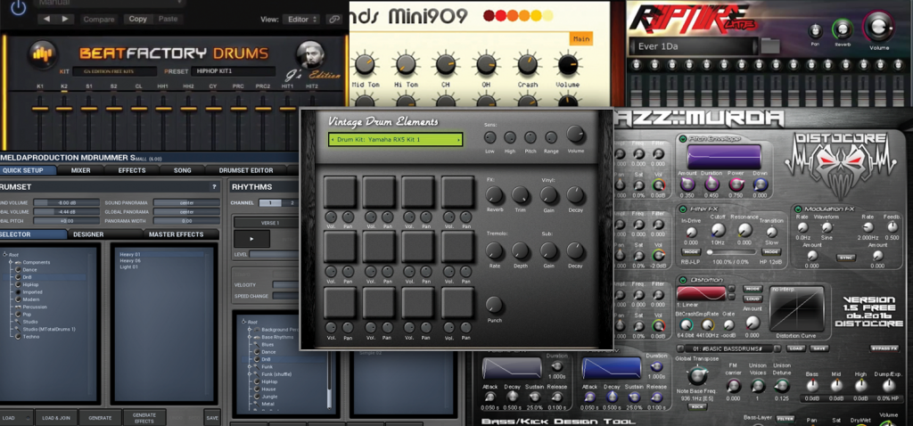Adjust Filter FX Resonance knob
The width and height of the screenshot is (913, 426).
coord(744,230)
